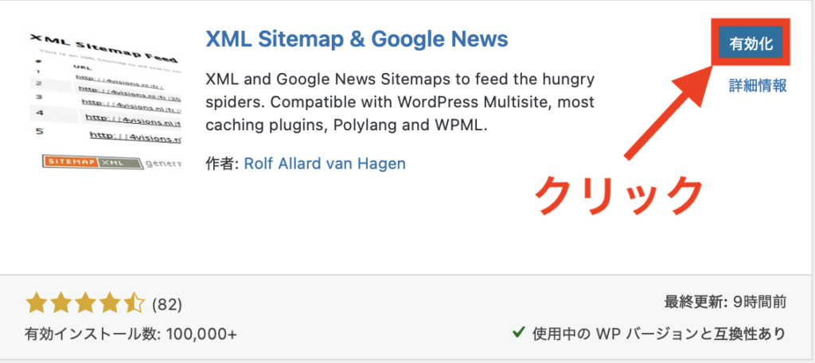The image size is (815, 363).
Task: Visit author Rolf Allard van Hagen's link
Action: (x=325, y=164)
